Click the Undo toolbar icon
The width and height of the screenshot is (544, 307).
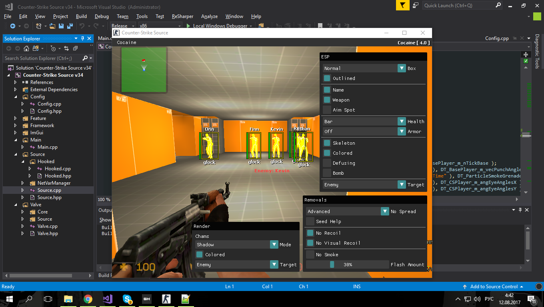pyautogui.click(x=82, y=26)
